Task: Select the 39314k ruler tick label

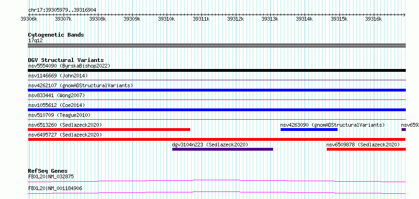Action: pos(304,19)
